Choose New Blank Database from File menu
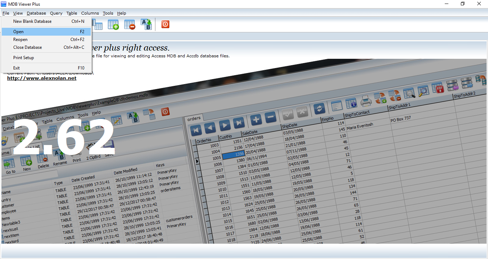 32,21
